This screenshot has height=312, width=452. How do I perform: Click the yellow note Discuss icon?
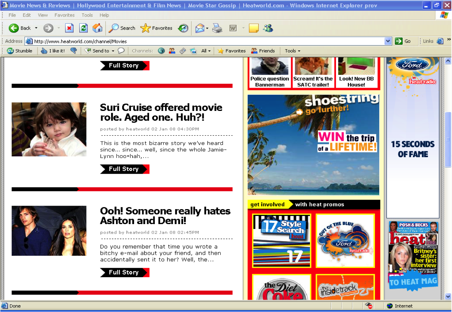[x=253, y=28]
